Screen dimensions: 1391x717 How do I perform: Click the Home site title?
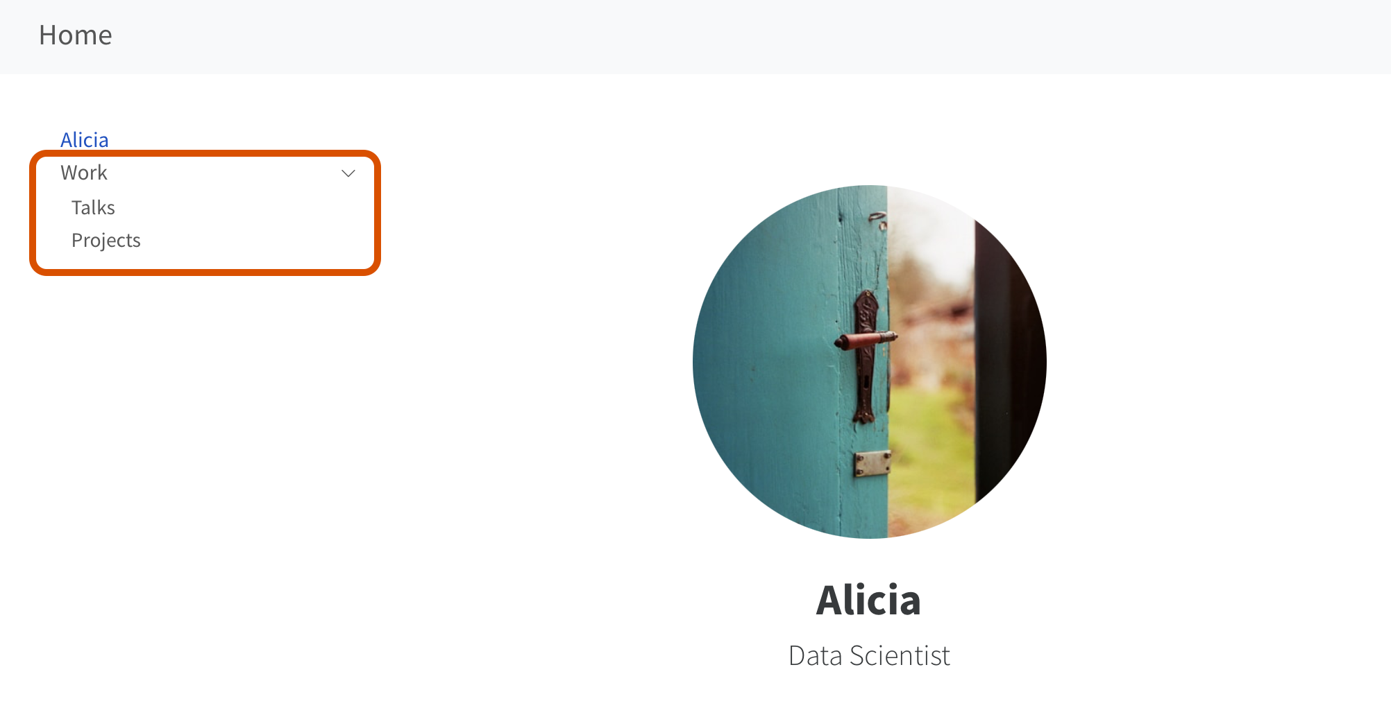click(75, 35)
